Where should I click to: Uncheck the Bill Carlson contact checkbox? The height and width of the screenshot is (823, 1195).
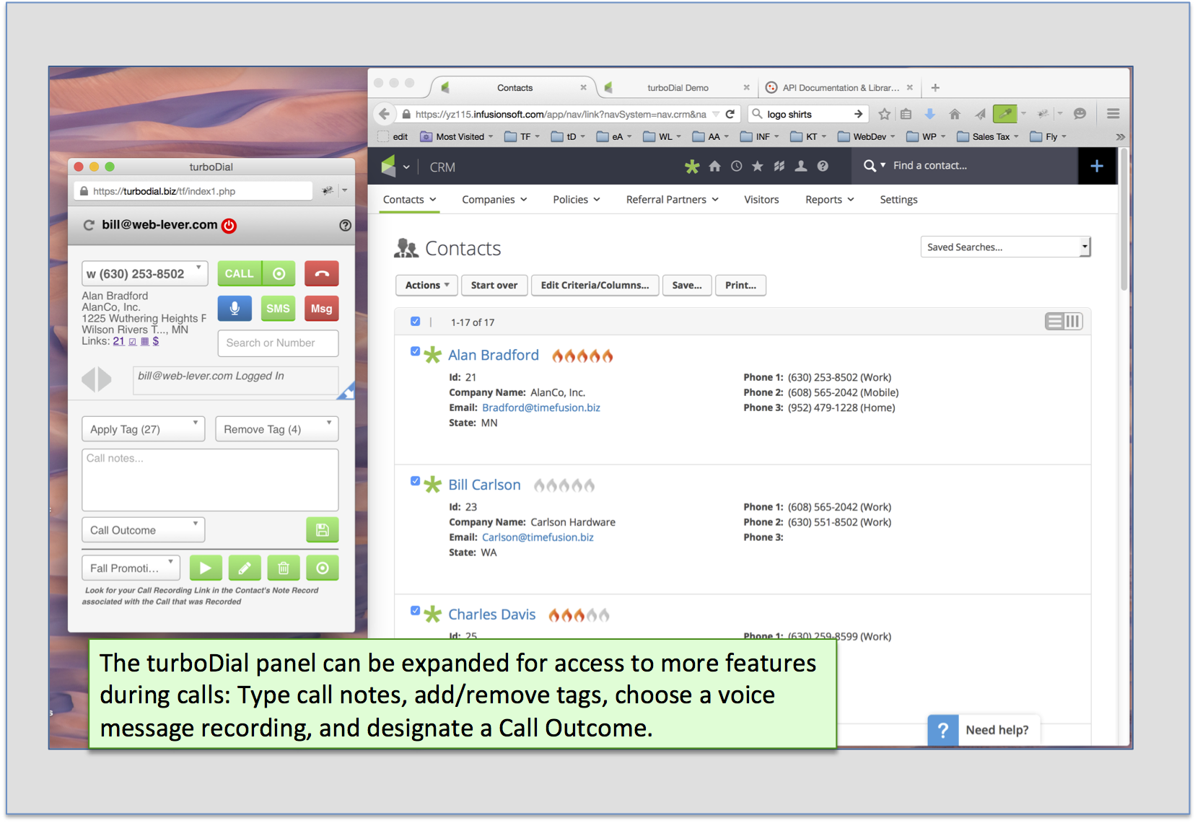pyautogui.click(x=415, y=481)
